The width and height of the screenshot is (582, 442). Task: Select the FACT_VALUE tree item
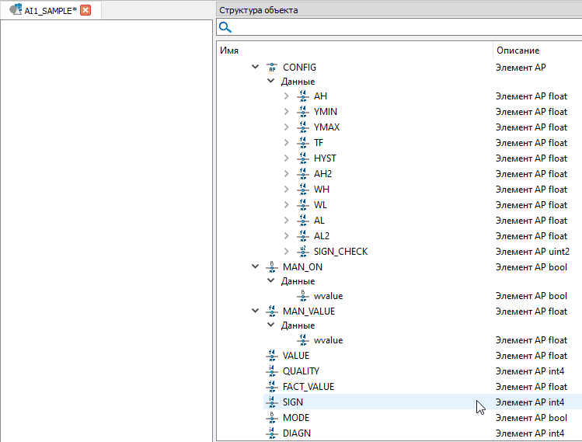tap(308, 387)
